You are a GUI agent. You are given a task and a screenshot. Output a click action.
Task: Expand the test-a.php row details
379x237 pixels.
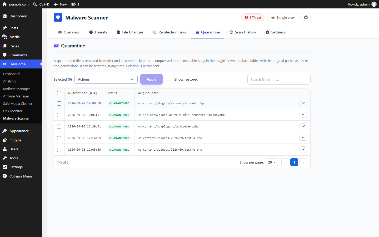tap(303, 138)
